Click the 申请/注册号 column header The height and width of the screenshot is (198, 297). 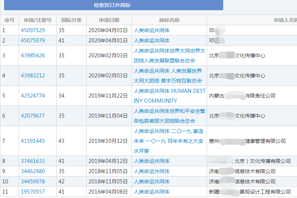tap(38, 20)
